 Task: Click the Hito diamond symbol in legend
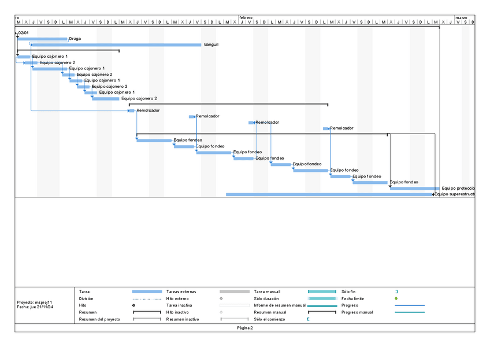click(x=133, y=305)
